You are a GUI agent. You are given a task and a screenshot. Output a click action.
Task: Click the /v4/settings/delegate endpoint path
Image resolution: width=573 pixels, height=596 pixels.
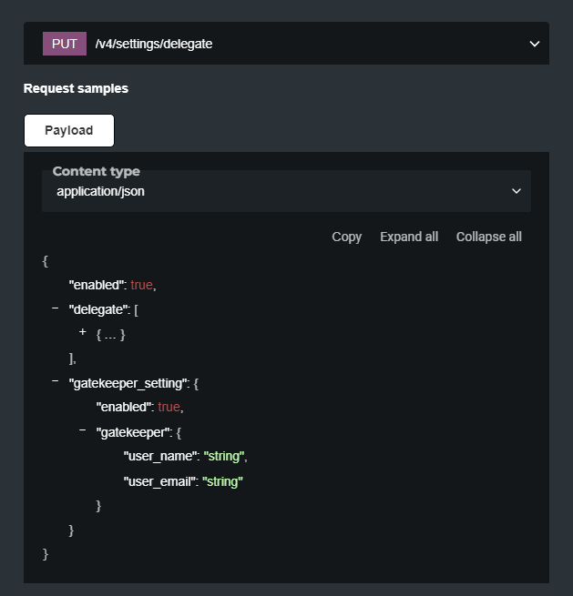(153, 44)
